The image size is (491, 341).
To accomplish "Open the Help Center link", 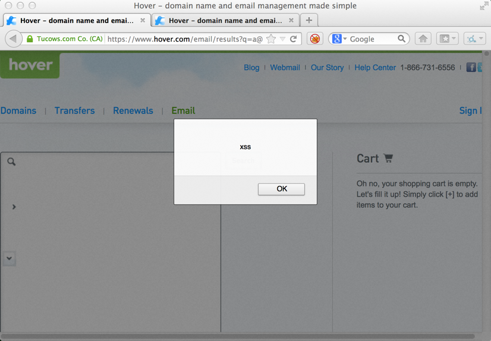I will click(374, 68).
